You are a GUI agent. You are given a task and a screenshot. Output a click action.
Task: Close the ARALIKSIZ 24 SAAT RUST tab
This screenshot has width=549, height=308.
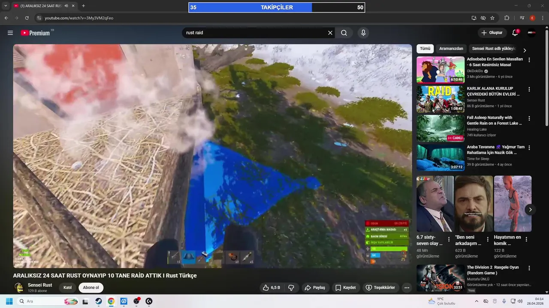(x=73, y=6)
